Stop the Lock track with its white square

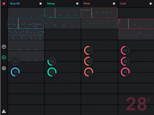coord(151,4)
